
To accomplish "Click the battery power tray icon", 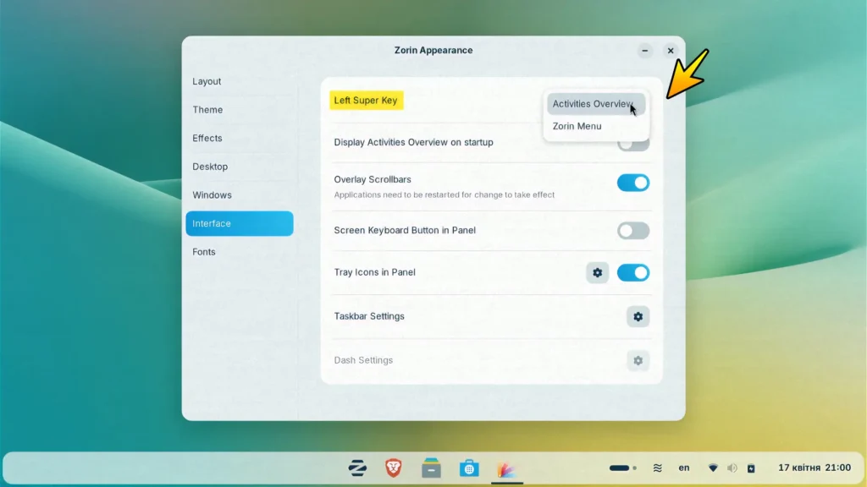I will (x=751, y=468).
